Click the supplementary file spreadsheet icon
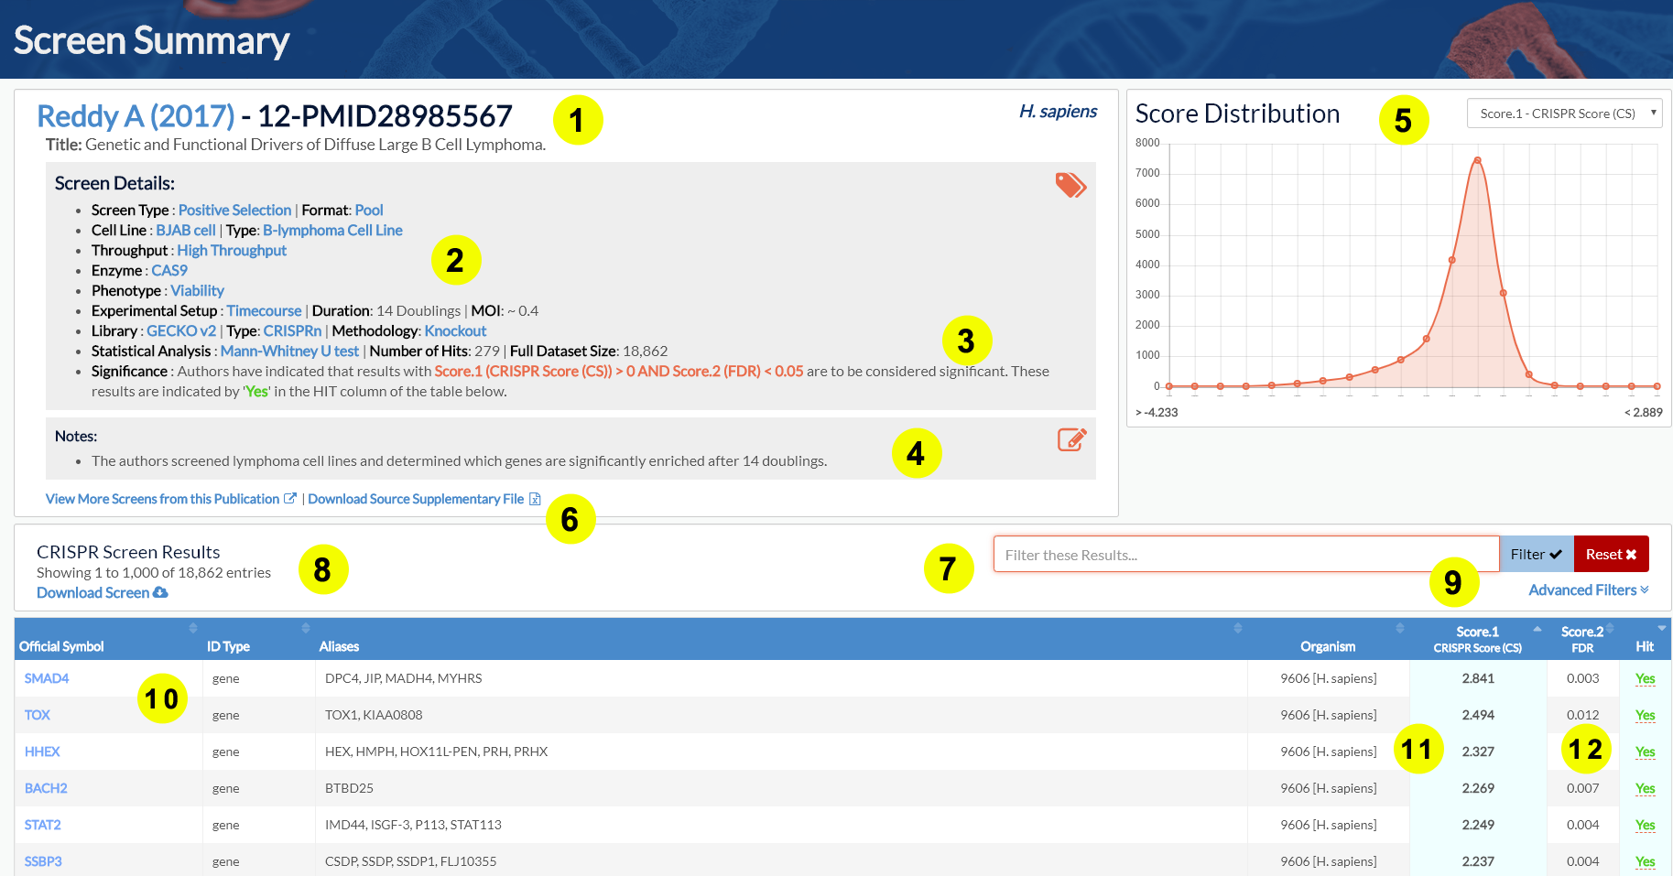 (535, 499)
